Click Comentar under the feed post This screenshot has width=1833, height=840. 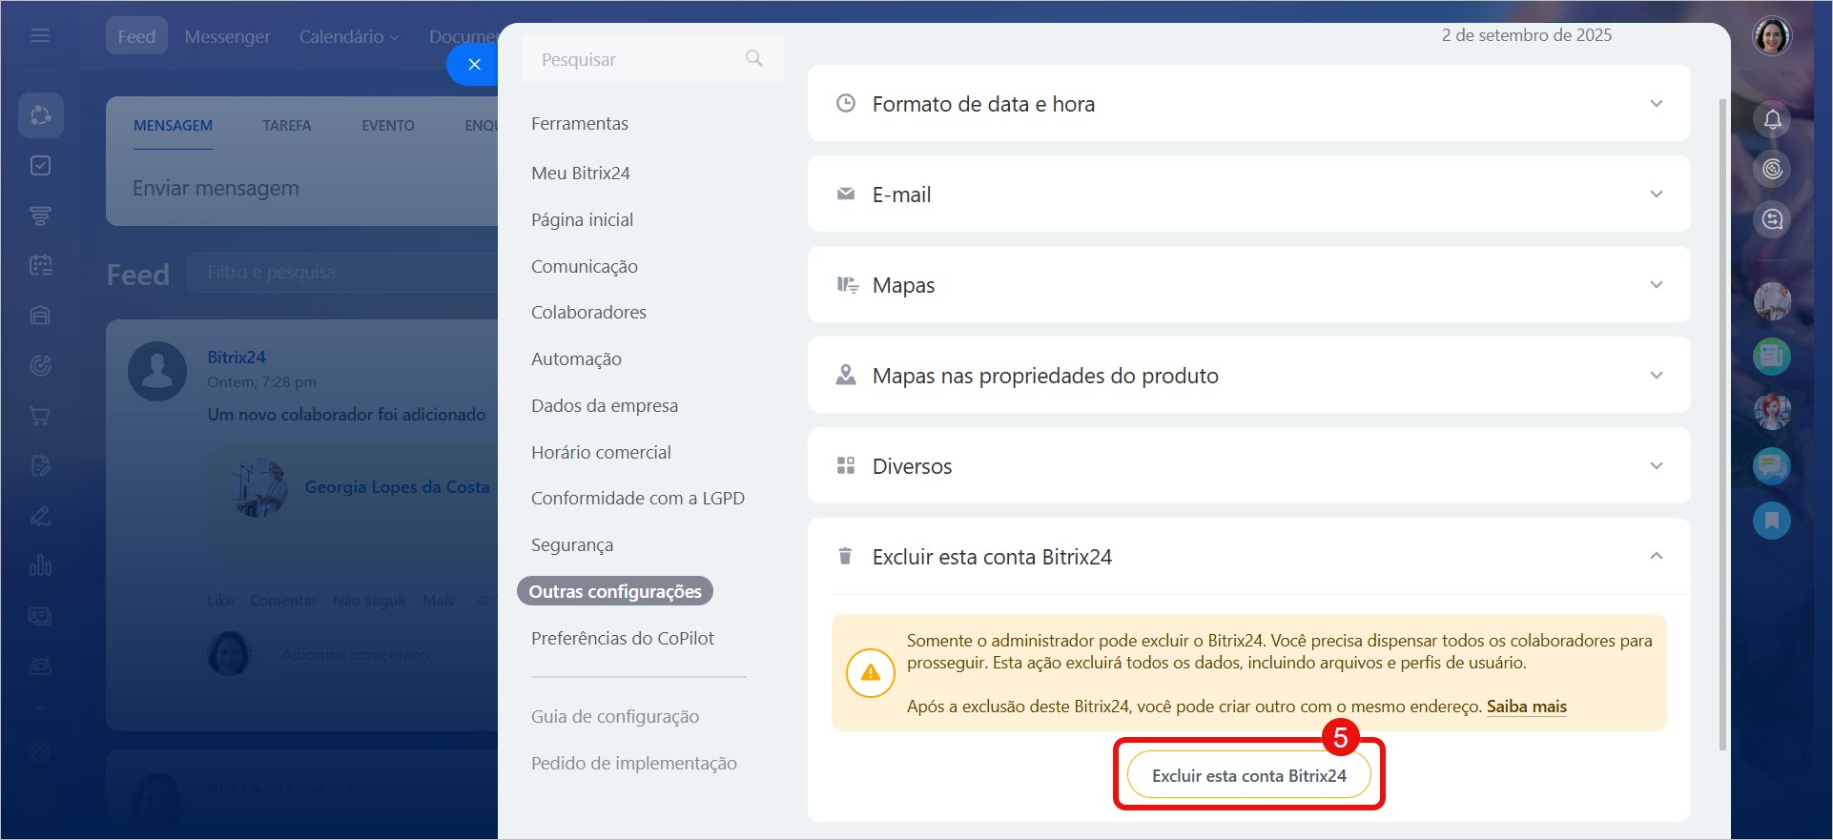[x=283, y=600]
